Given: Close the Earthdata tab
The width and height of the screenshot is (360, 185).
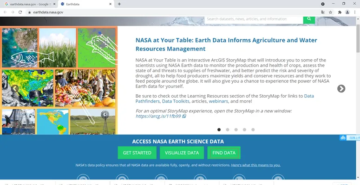Looking at the screenshot, I should 111,4.
